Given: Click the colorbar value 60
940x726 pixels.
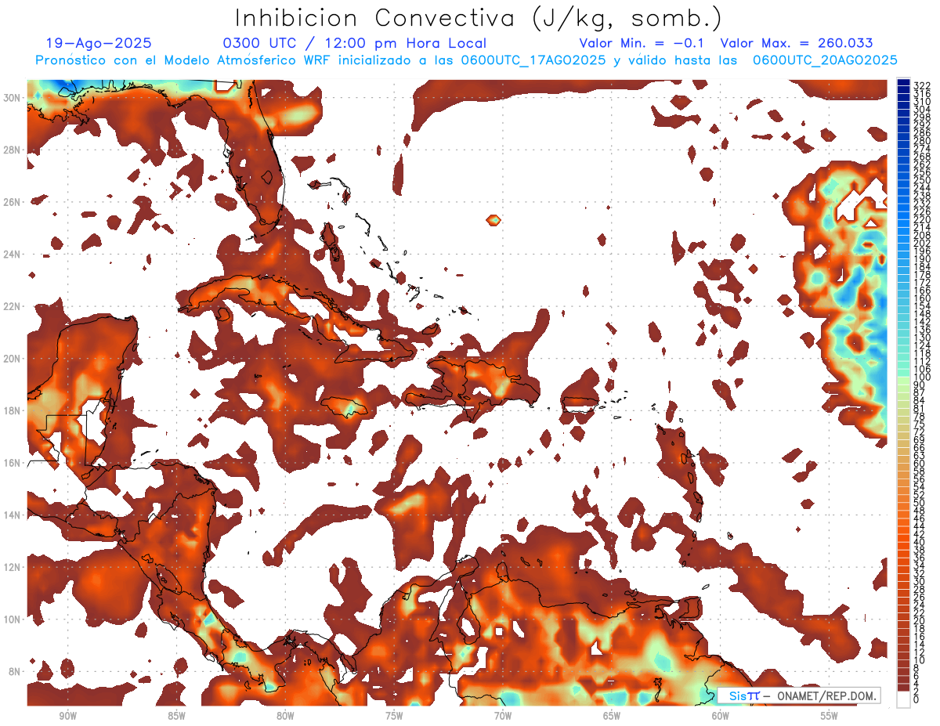Looking at the screenshot, I should point(919,464).
